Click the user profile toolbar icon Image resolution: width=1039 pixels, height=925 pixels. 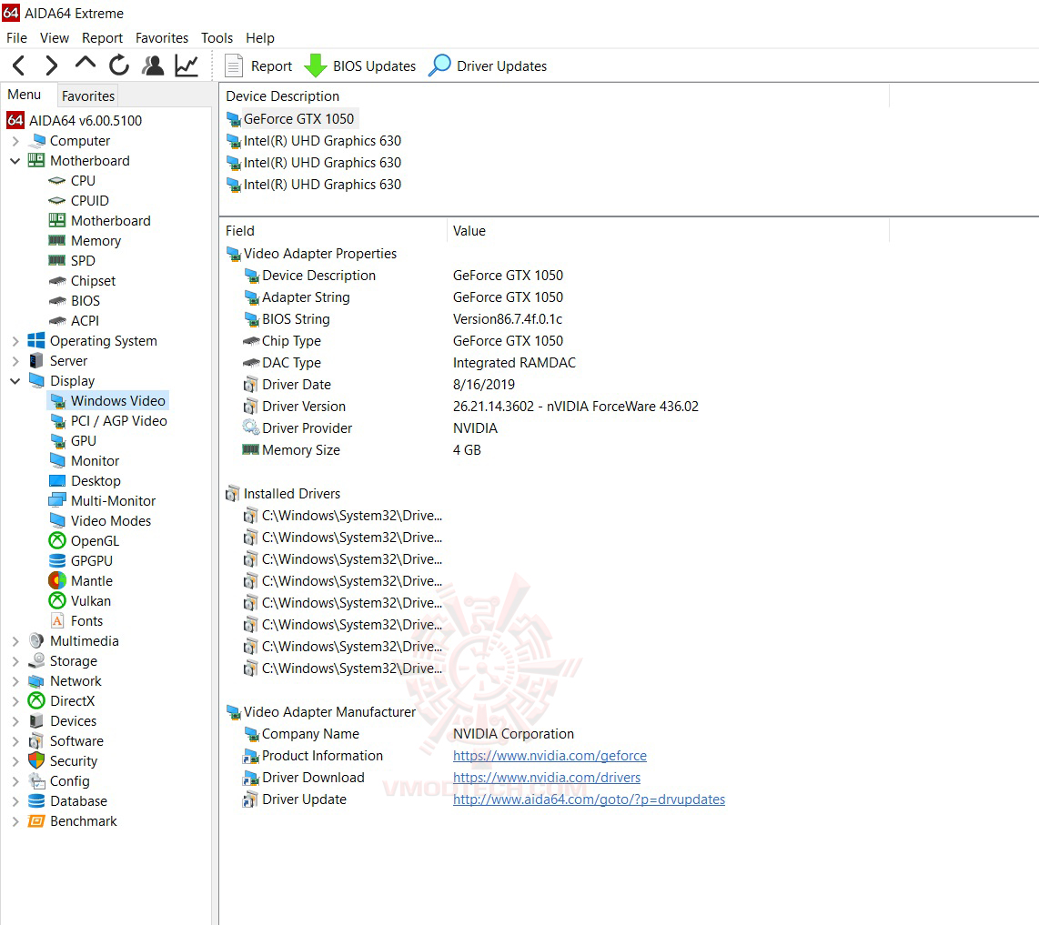coord(153,65)
